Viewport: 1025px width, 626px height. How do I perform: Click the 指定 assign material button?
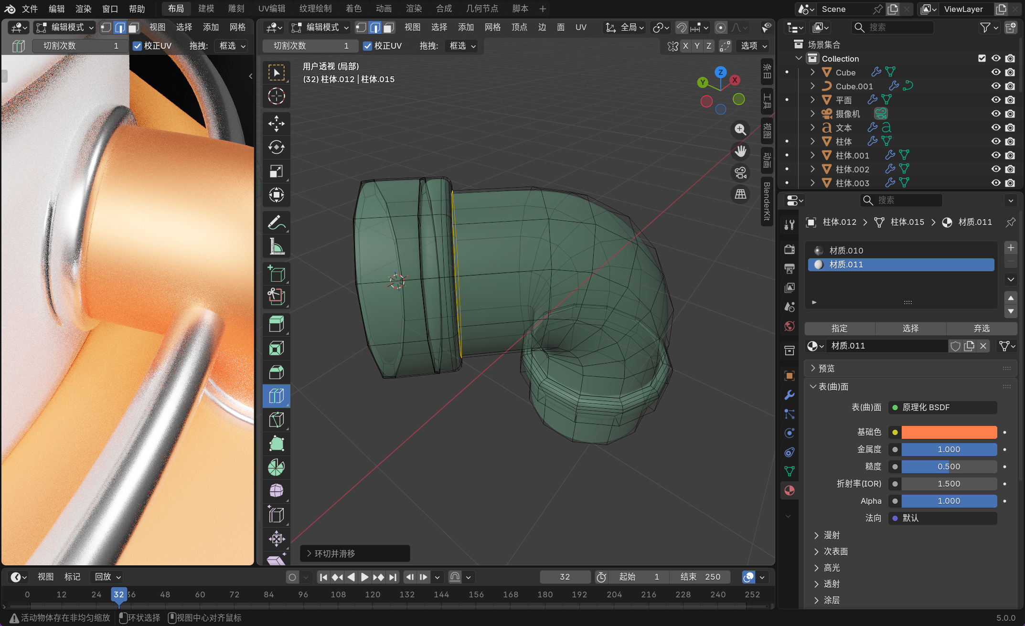click(839, 329)
